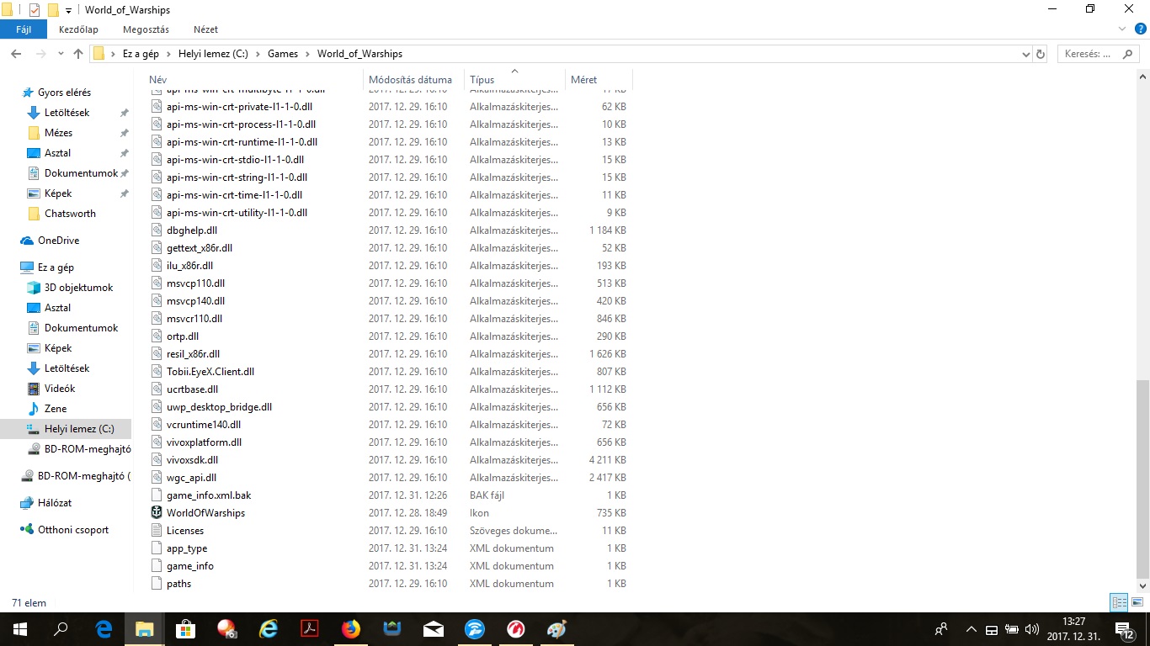The height and width of the screenshot is (646, 1150).
Task: Click the file list scrollbar down arrow
Action: [1142, 585]
